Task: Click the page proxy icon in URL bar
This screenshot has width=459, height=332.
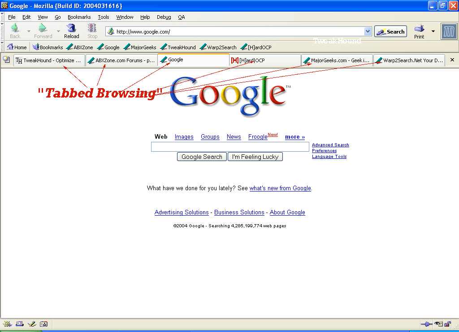Action: (110, 31)
